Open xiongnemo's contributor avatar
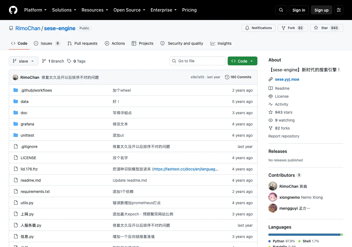The height and width of the screenshot is (247, 352). (273, 197)
